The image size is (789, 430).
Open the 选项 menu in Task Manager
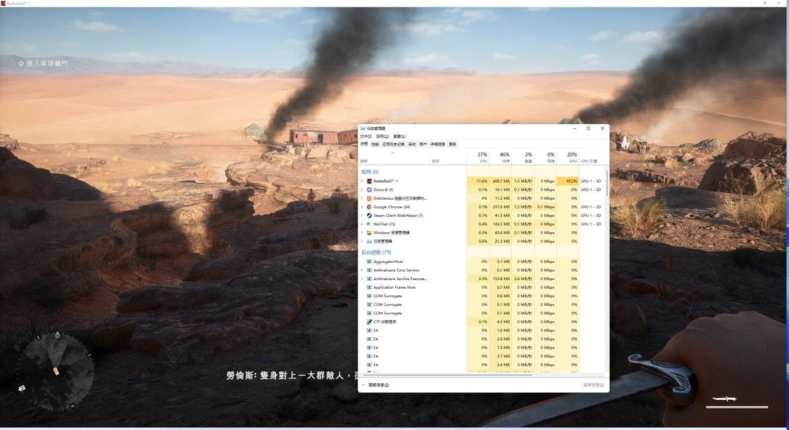coord(382,136)
